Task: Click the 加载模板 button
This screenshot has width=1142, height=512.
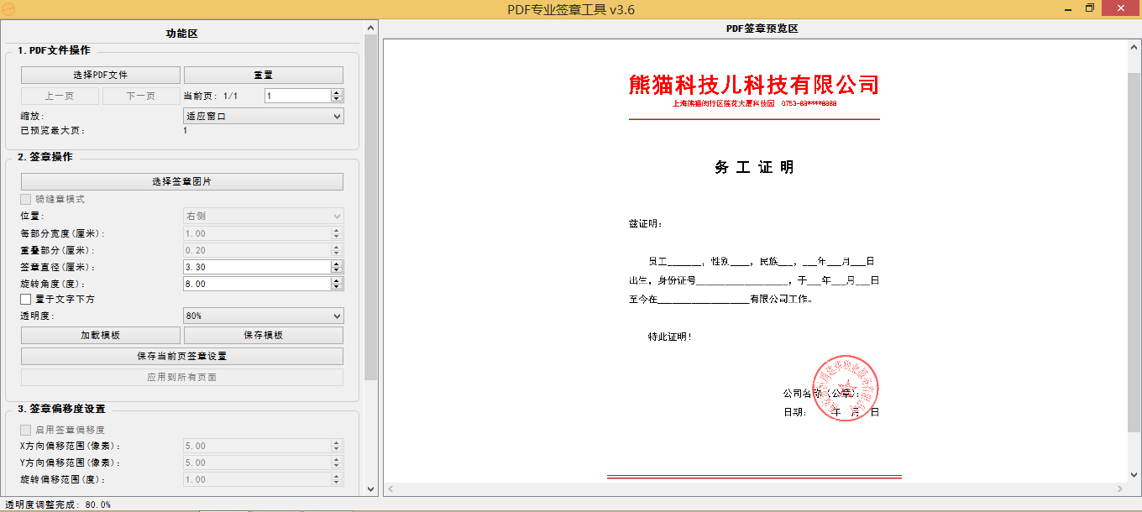Action: [101, 335]
